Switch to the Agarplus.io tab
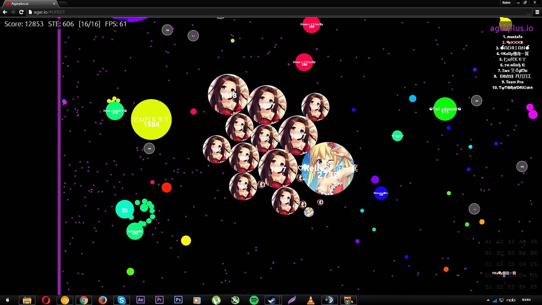 click(x=30, y=3)
